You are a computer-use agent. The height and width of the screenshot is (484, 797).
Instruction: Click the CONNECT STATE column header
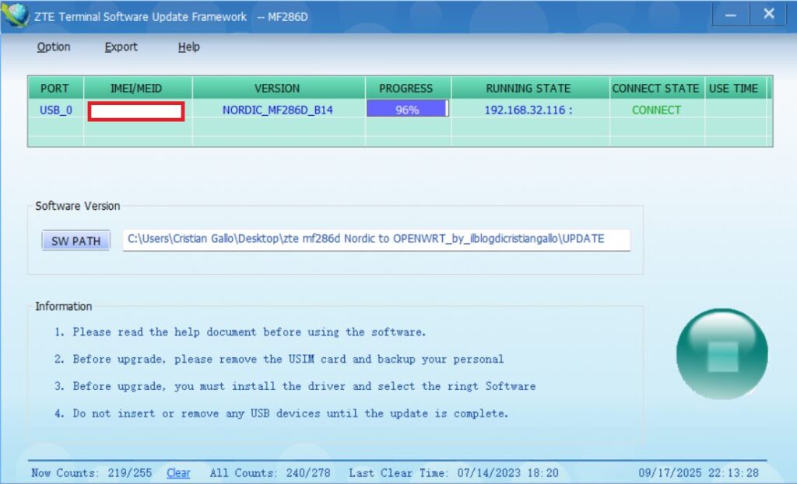pyautogui.click(x=655, y=89)
